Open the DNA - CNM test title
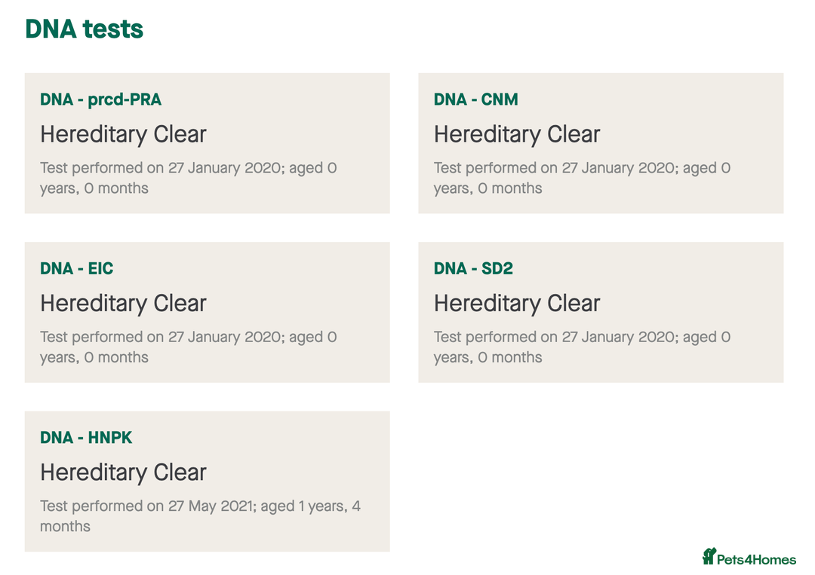 point(476,99)
